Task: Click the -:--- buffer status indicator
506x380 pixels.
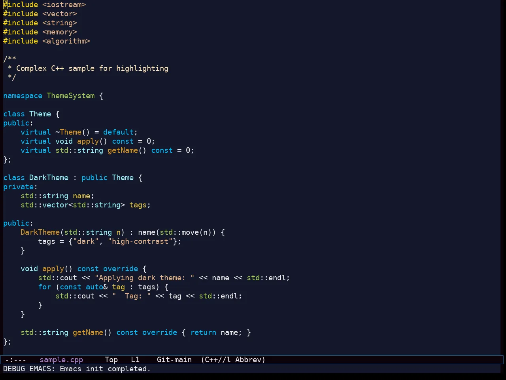Action: pos(15,360)
